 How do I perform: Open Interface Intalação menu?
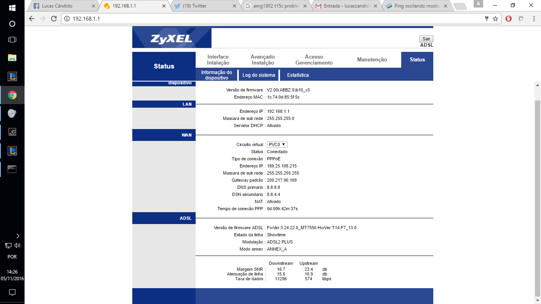(218, 60)
